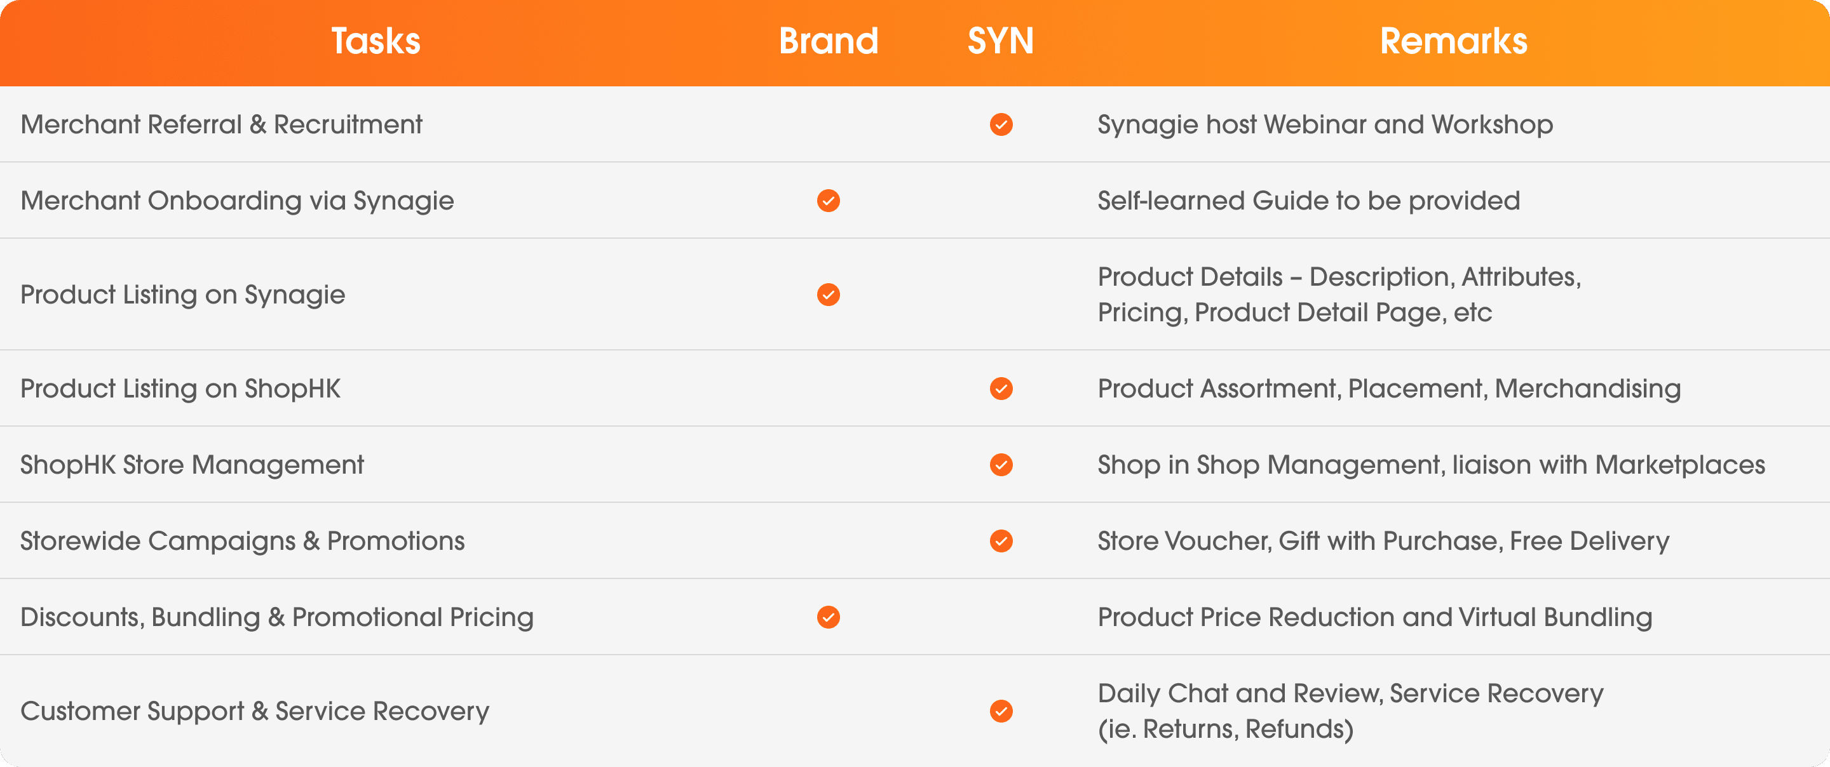Click SYN checkmark for Customer Support row

(1001, 711)
